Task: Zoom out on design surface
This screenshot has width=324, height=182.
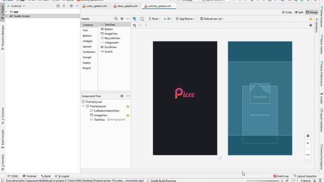Action: (308, 149)
